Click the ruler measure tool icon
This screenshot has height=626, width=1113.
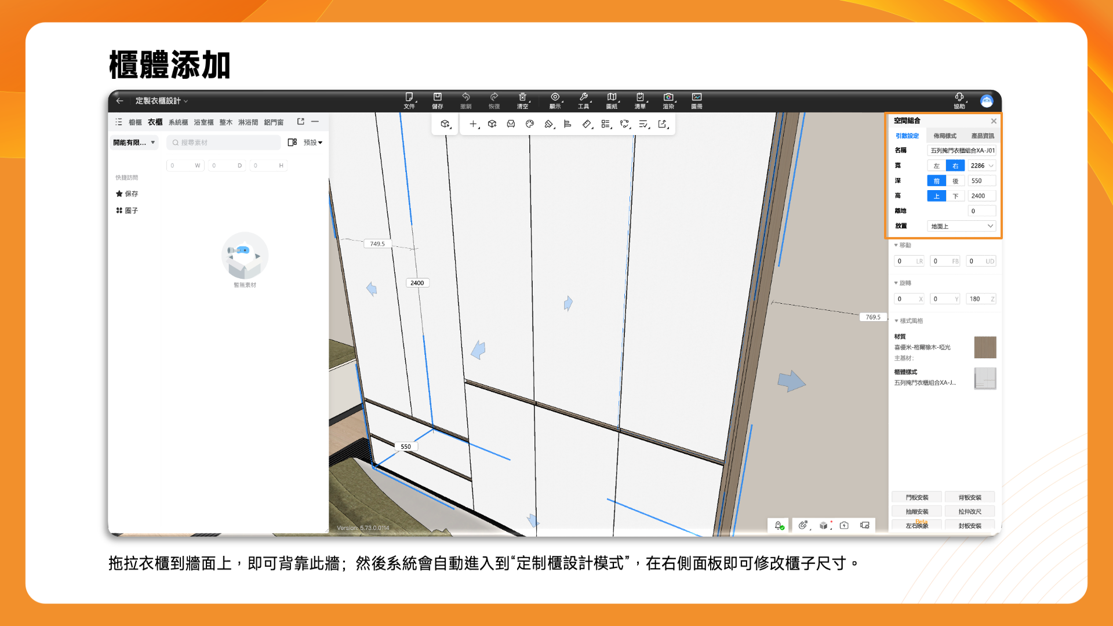tap(587, 124)
